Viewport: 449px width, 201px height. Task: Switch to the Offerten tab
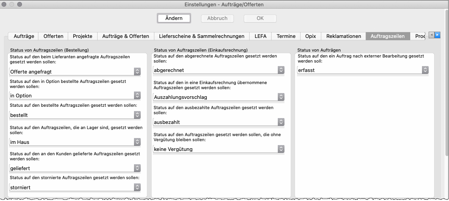click(x=53, y=36)
